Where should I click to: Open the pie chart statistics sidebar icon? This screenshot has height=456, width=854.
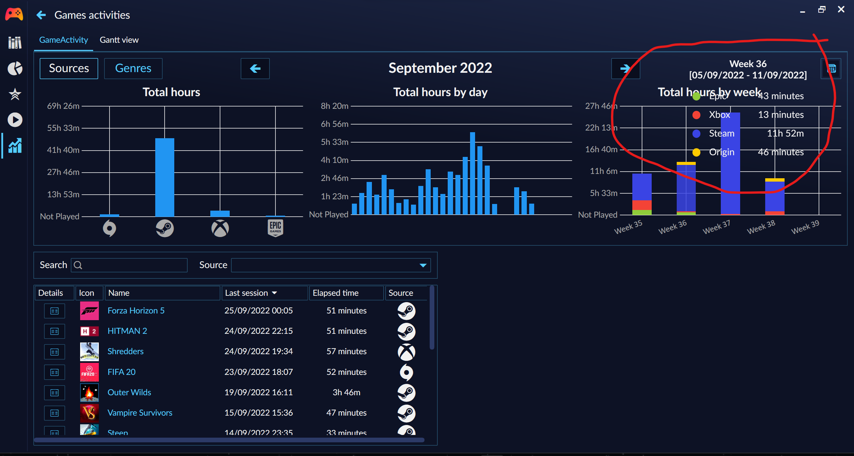tap(15, 68)
